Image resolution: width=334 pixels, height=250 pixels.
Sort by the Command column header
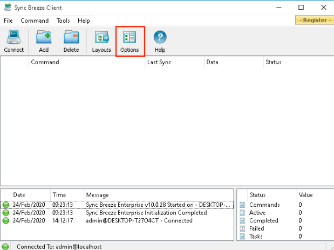point(87,62)
